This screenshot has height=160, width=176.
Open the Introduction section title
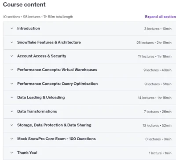[29, 29]
